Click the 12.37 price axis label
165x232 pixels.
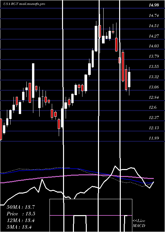pos(154,118)
